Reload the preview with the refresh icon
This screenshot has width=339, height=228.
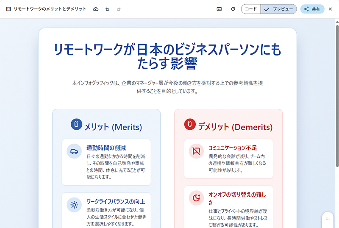[x=233, y=9]
